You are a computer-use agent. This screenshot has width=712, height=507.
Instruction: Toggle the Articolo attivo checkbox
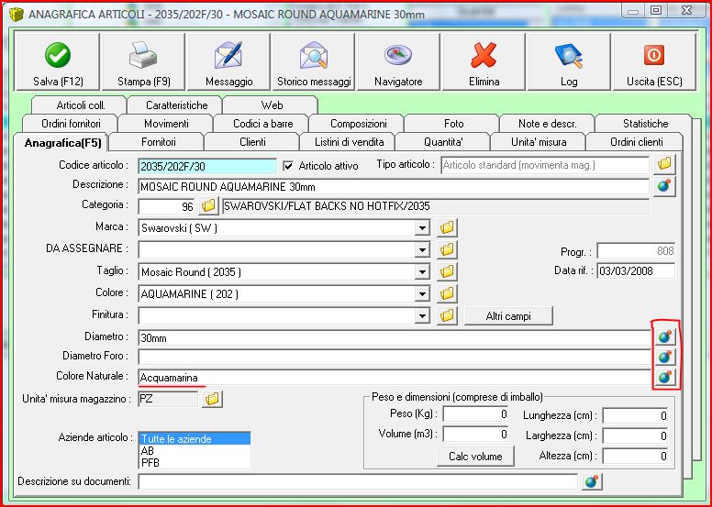(x=288, y=166)
